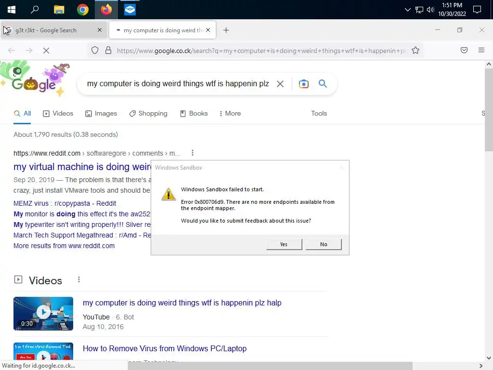Open the Videos section options menu
Screen dimensions: 493x370
79,280
